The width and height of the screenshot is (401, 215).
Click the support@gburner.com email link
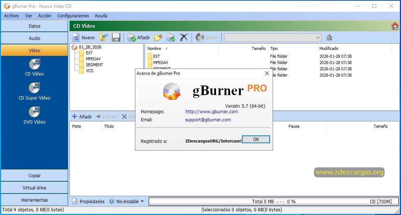tap(208, 120)
